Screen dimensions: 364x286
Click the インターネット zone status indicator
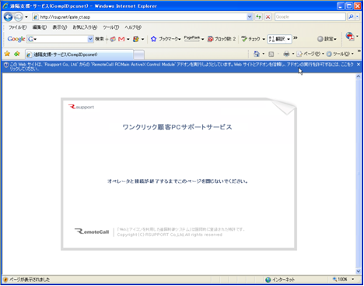[x=280, y=280]
